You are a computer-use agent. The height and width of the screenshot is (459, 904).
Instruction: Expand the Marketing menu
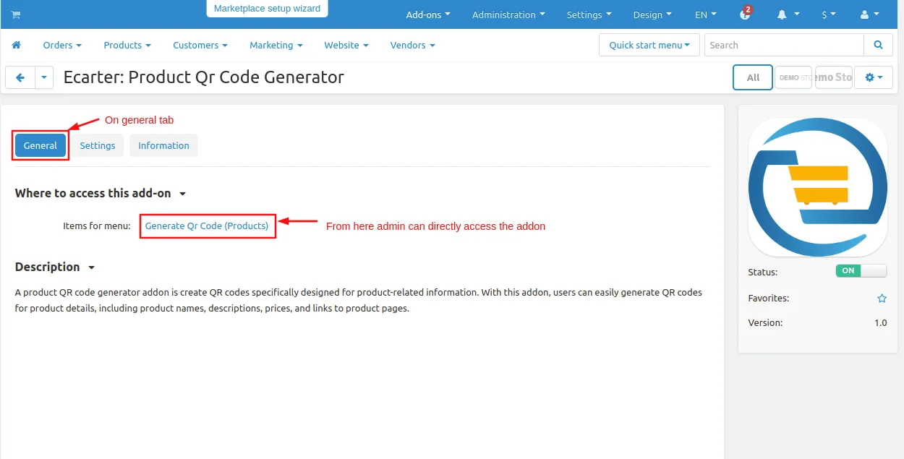pos(276,45)
